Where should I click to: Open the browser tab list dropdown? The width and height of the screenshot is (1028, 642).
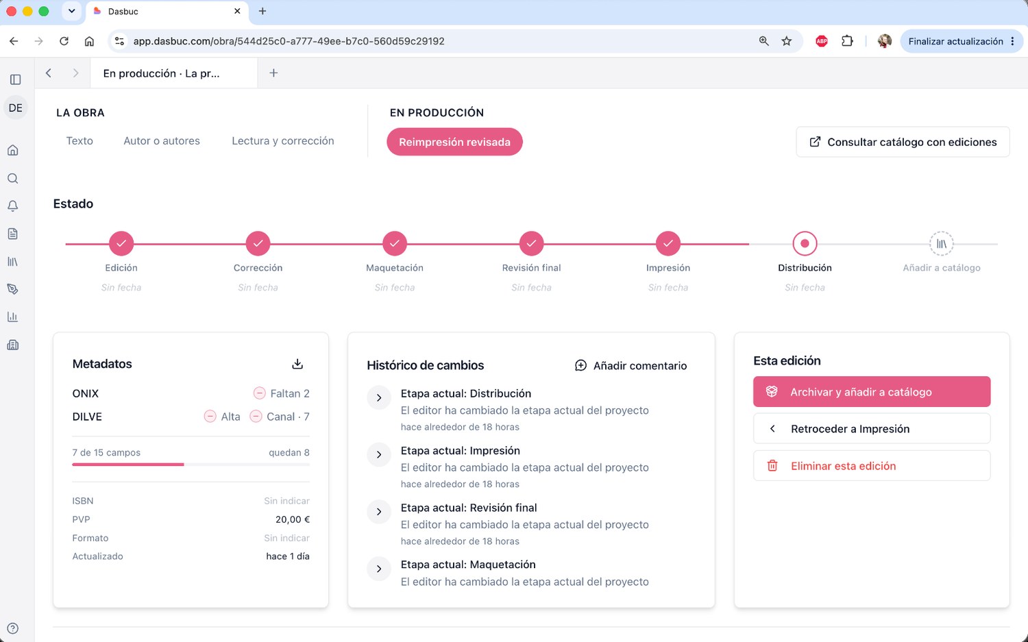71,11
